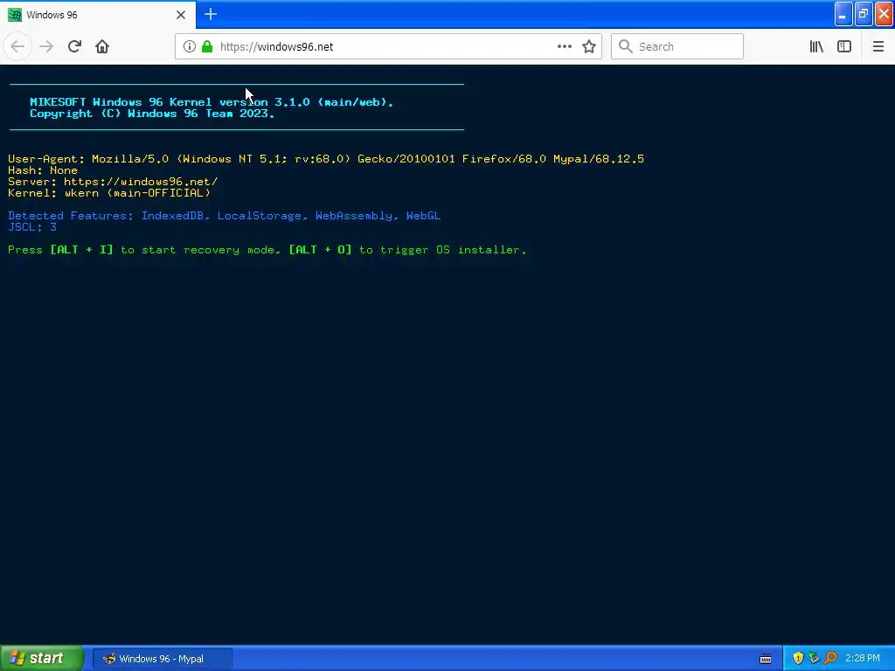895x671 pixels.
Task: Open page actions three-dot menu
Action: 564,46
